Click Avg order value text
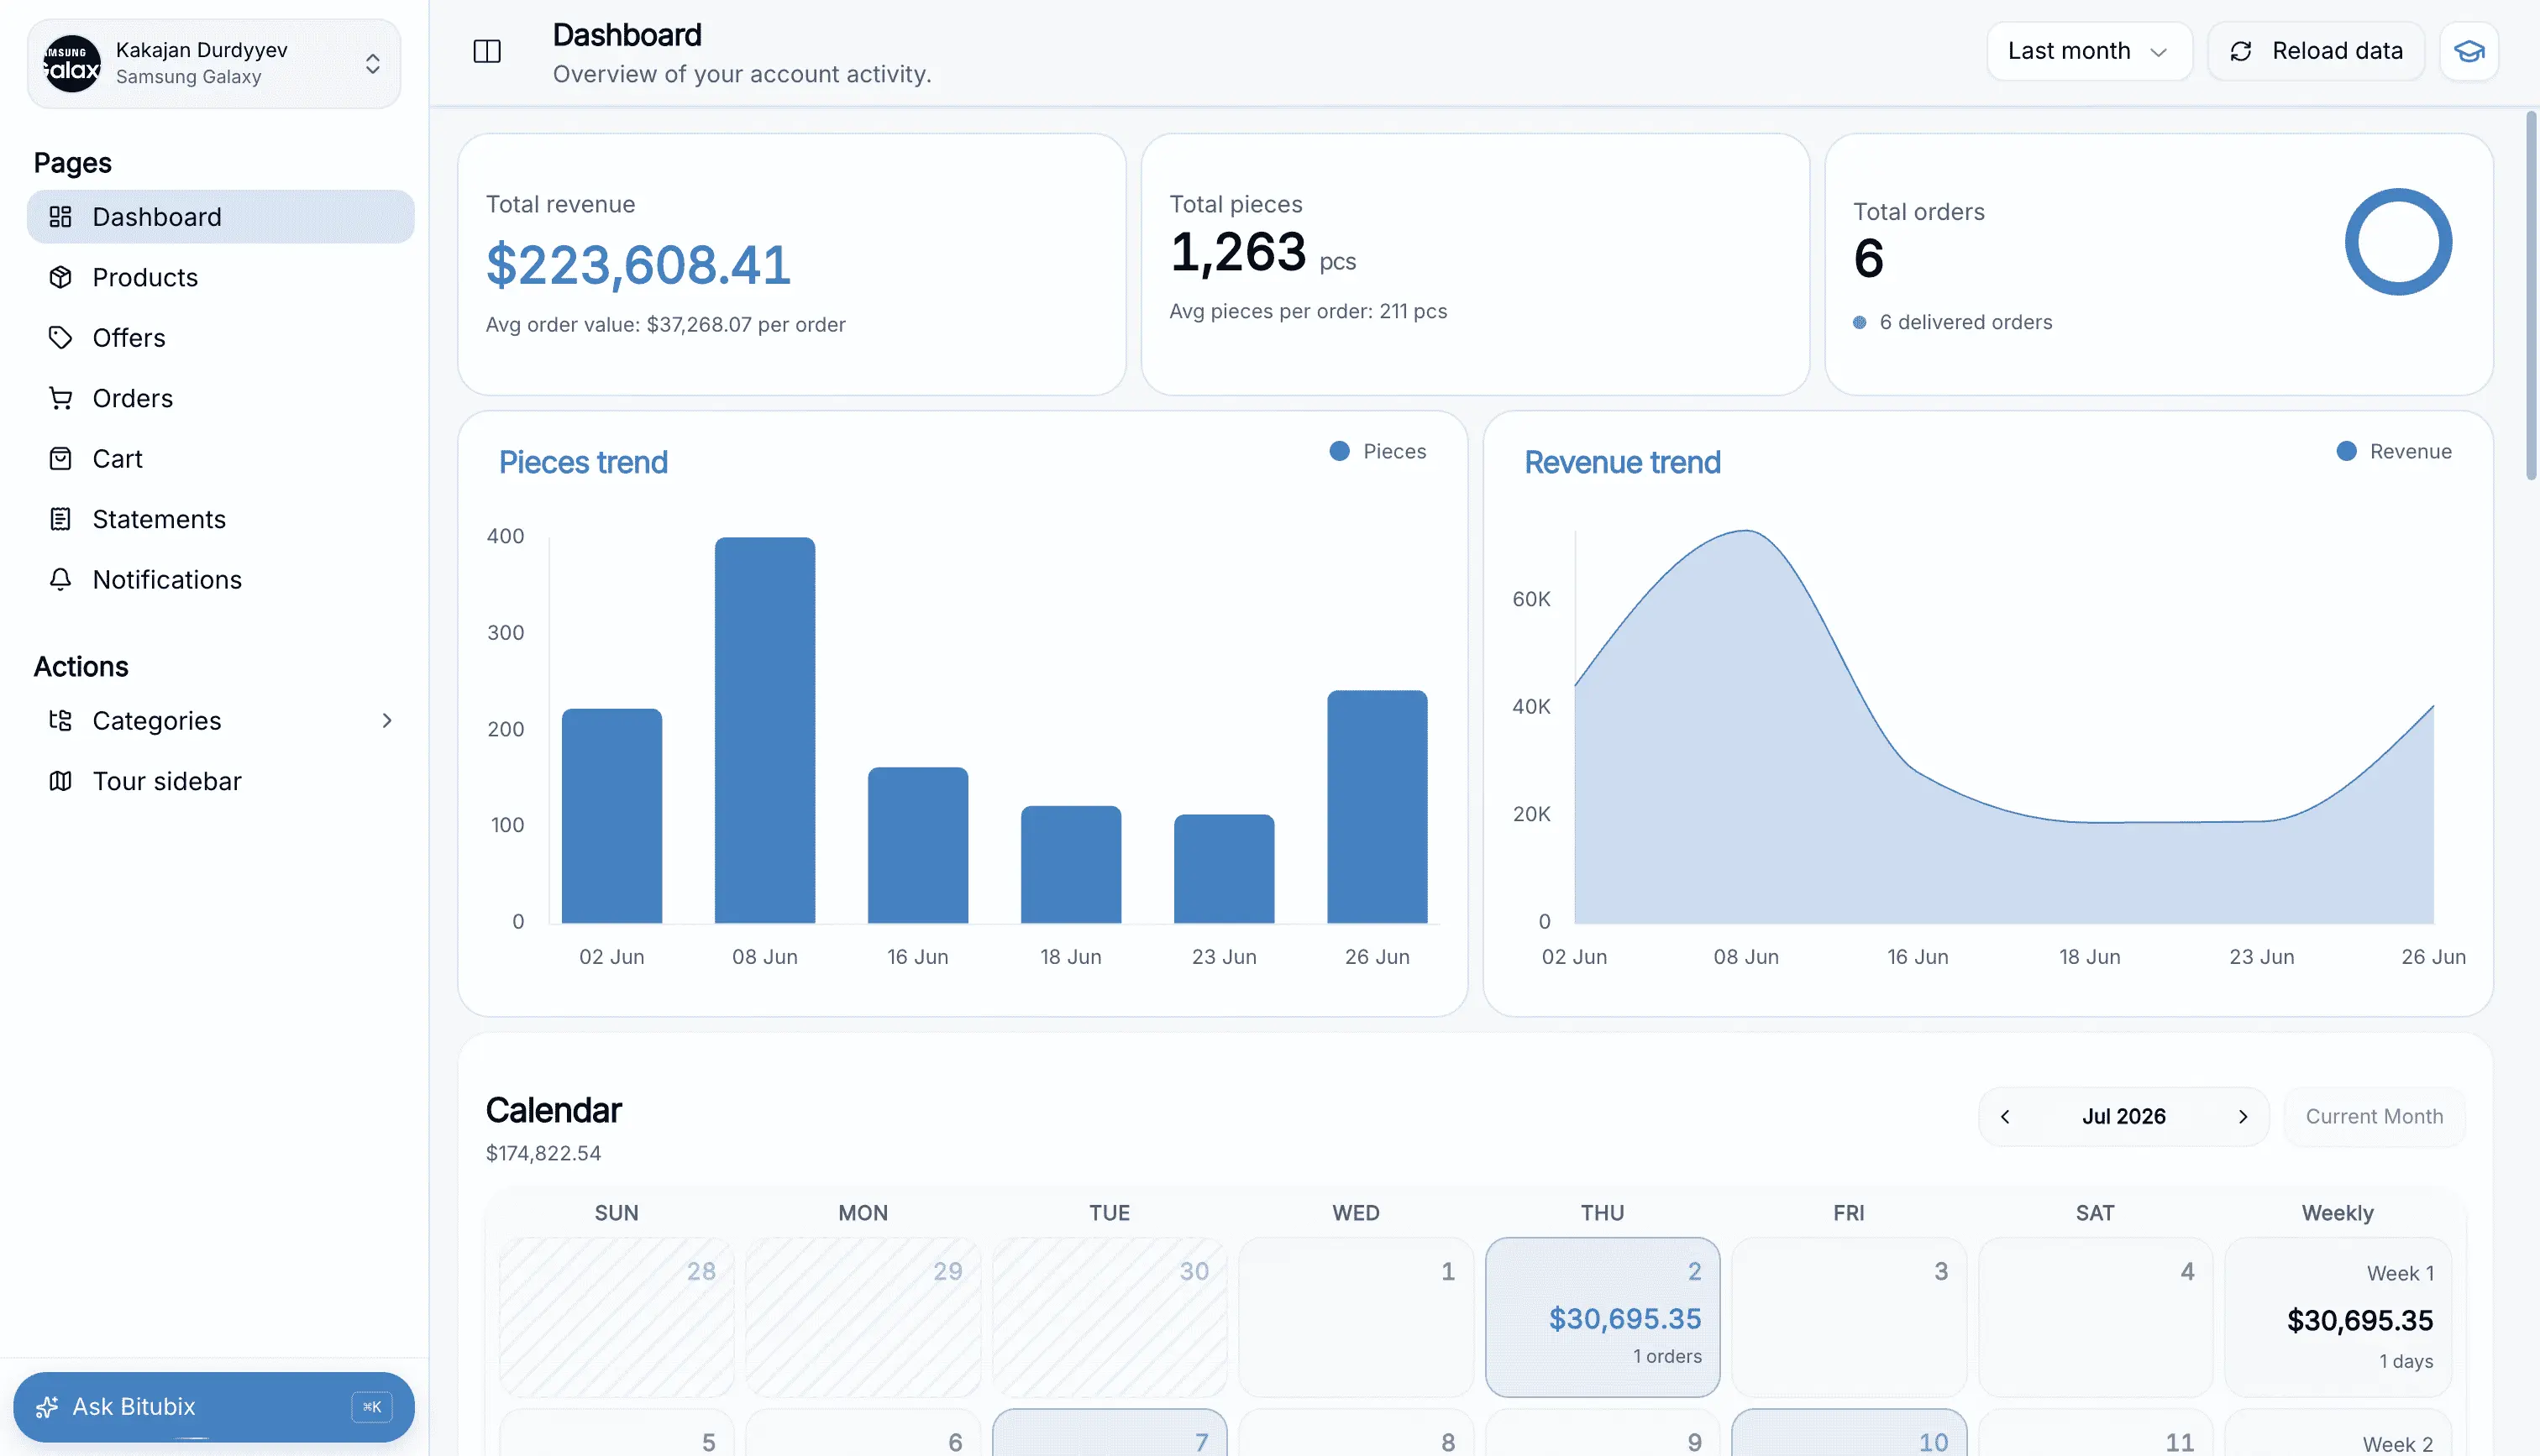Image resolution: width=2540 pixels, height=1456 pixels. (x=665, y=324)
